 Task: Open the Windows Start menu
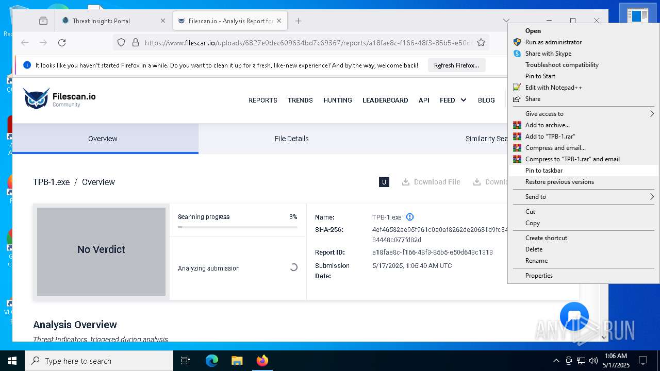coord(12,361)
